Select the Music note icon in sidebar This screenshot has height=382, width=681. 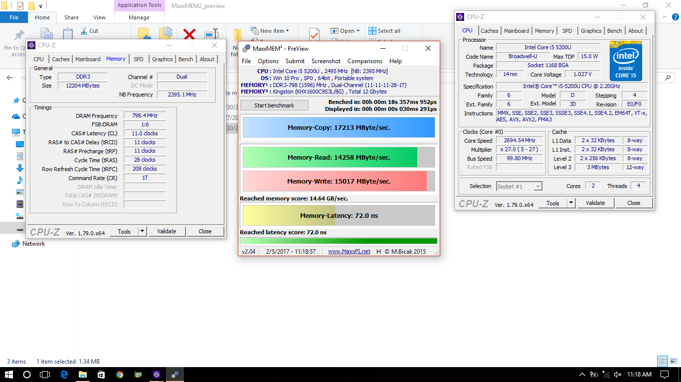pyautogui.click(x=20, y=180)
